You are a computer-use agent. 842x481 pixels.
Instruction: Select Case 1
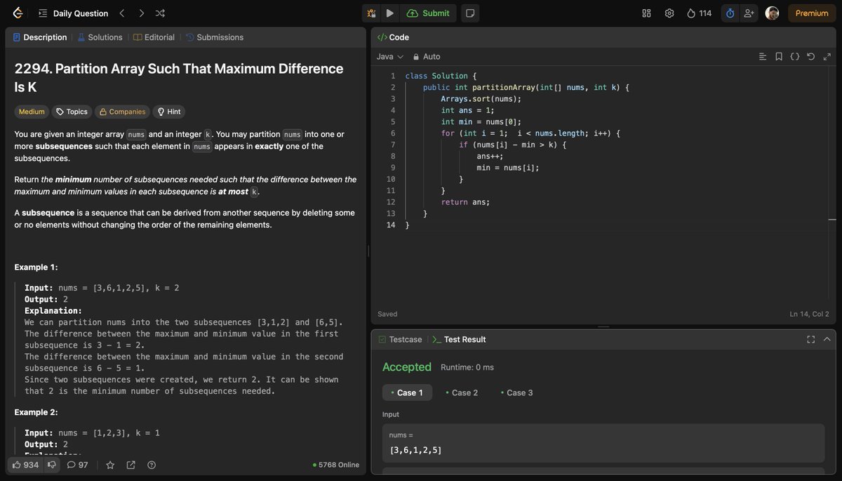tap(407, 393)
